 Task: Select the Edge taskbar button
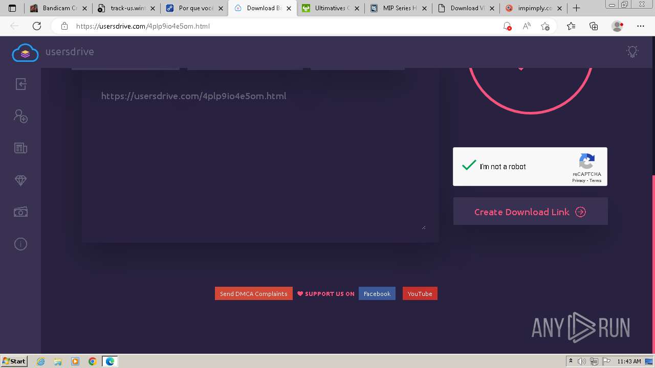110,361
